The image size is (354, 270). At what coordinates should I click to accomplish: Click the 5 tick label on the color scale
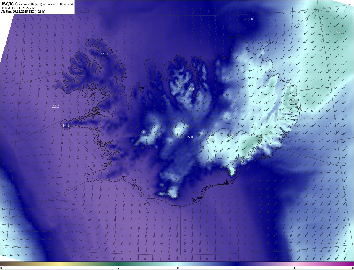118,268
